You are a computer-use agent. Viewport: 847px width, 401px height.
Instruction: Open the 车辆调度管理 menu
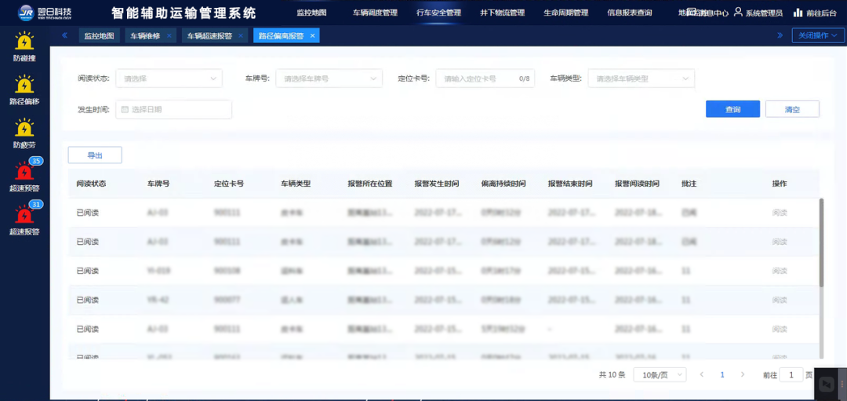(x=375, y=13)
